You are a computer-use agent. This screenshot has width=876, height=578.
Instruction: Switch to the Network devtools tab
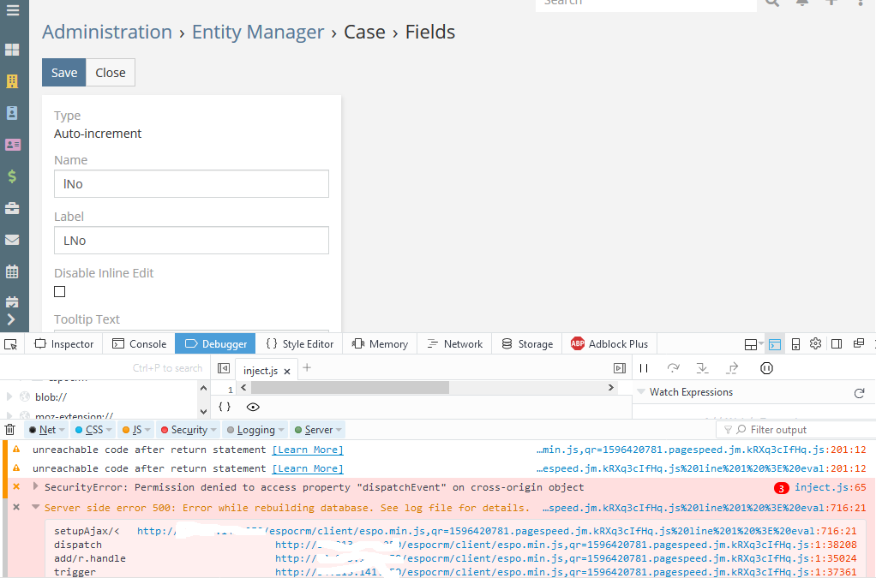455,343
